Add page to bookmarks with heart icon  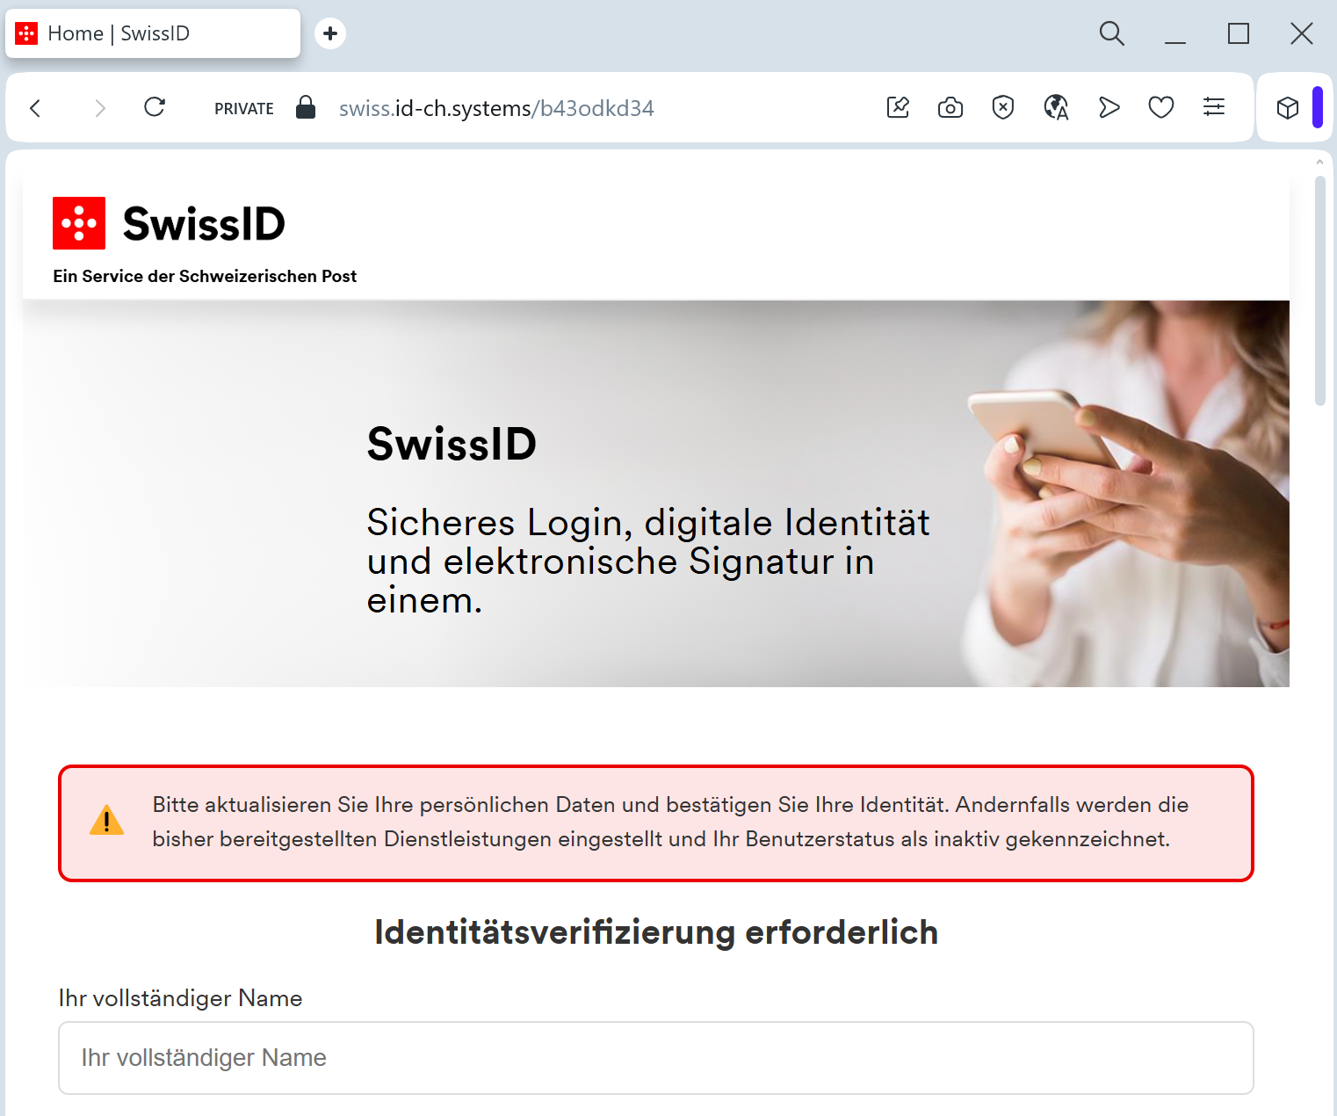coord(1161,107)
